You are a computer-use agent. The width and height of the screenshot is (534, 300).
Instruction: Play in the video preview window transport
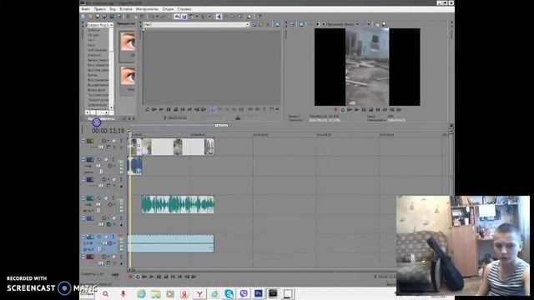356,109
